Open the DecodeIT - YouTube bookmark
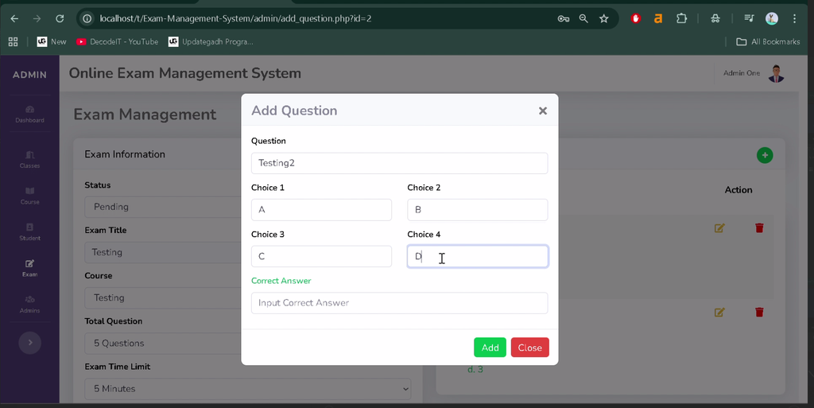Image resolution: width=814 pixels, height=408 pixels. pyautogui.click(x=118, y=41)
